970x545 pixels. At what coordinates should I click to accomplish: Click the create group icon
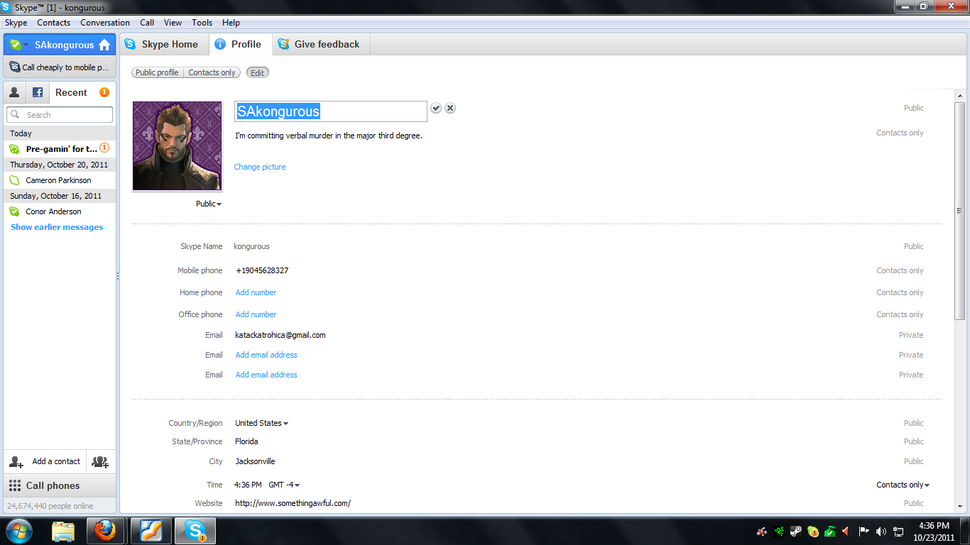point(101,461)
